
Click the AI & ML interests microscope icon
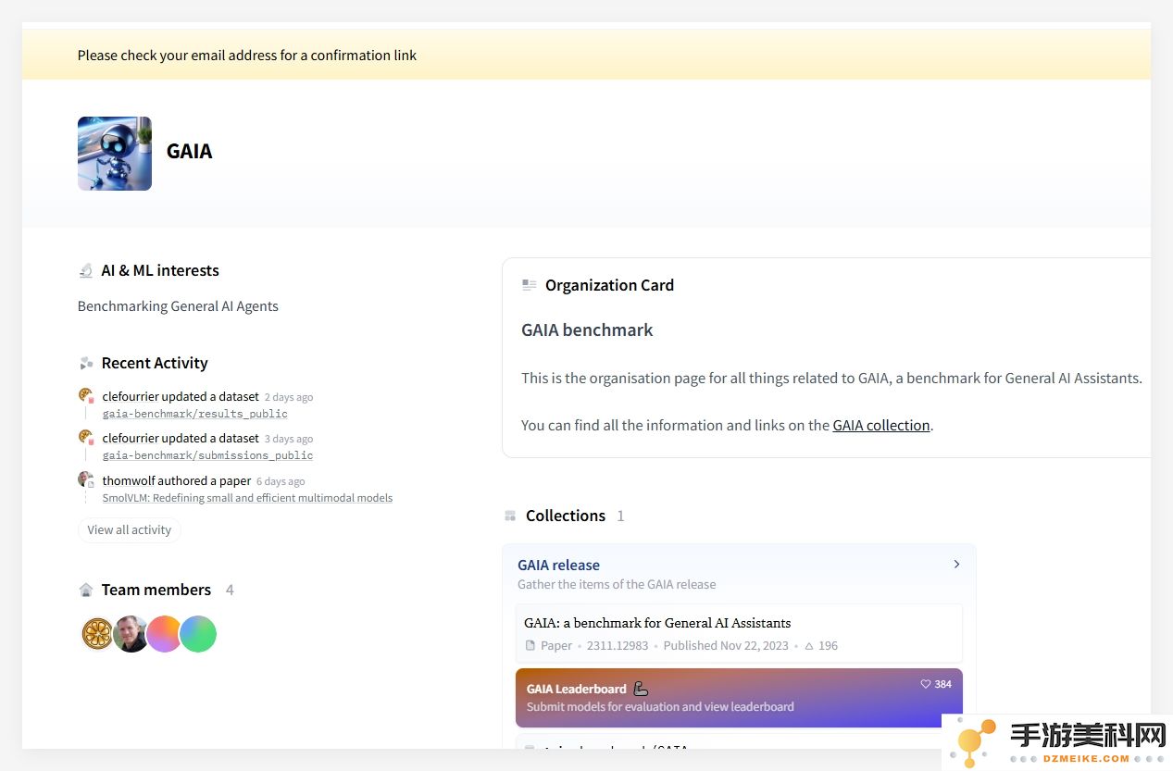pos(86,270)
